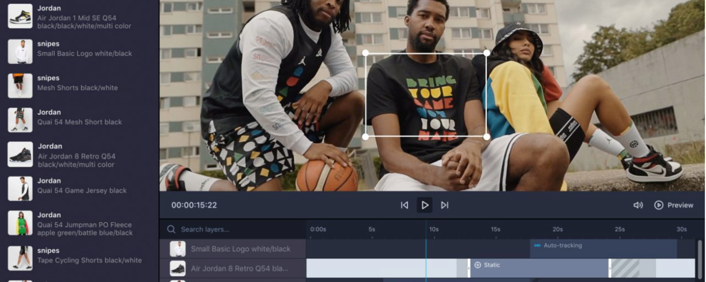
Task: Click the timecode 00:00:15:22
Action: click(x=194, y=205)
